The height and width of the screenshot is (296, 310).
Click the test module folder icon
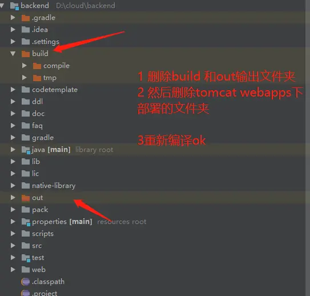pyautogui.click(x=26, y=258)
